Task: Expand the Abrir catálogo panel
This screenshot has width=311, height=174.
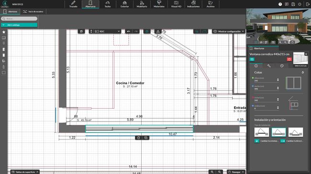Action: point(19,25)
